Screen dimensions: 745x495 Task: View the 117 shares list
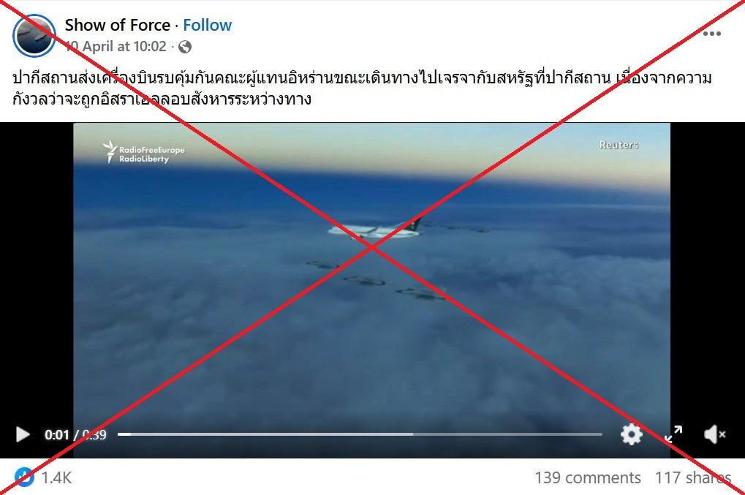[693, 477]
